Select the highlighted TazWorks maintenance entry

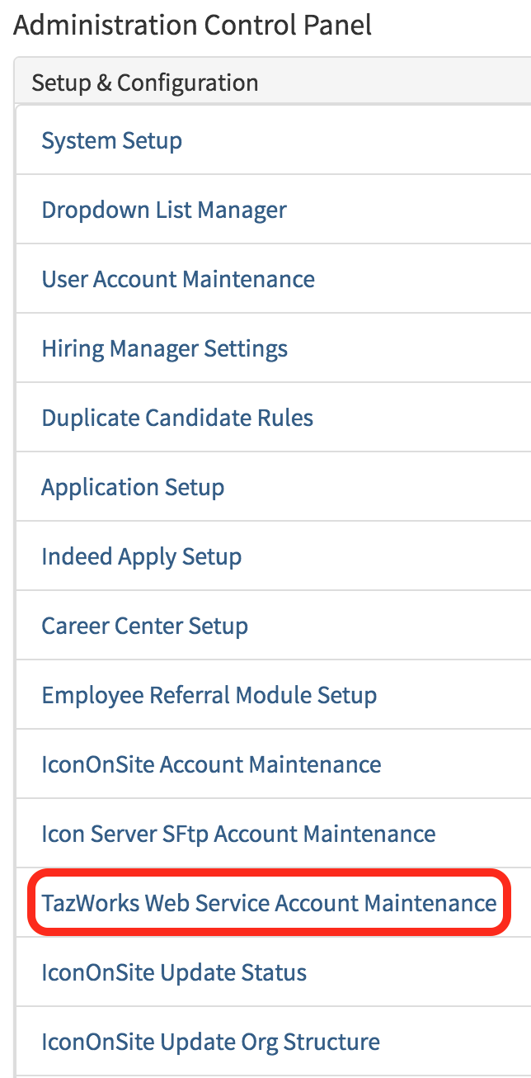tap(268, 903)
